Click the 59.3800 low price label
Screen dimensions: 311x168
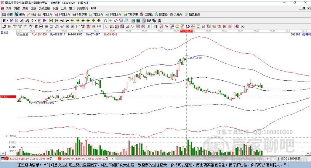pos(48,102)
